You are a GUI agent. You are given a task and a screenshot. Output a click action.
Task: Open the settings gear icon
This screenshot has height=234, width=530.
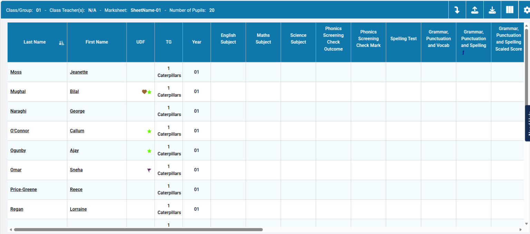(526, 10)
